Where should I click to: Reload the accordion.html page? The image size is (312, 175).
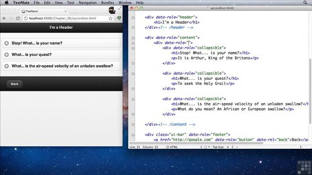pos(18,18)
